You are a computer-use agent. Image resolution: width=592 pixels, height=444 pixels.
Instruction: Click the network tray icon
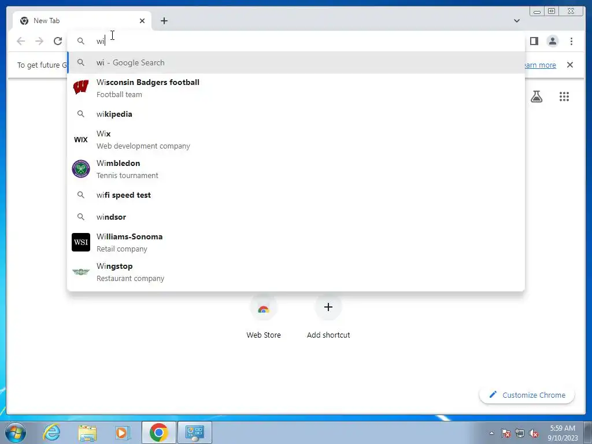(520, 433)
